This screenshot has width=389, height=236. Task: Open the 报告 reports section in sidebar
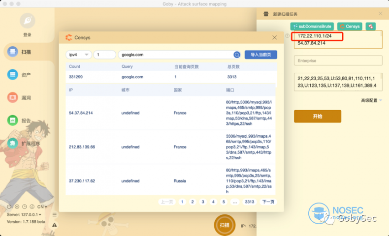19,120
